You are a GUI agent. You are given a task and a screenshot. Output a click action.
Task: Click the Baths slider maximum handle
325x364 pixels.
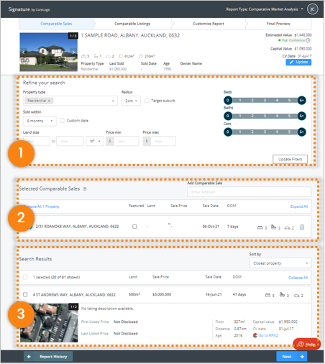point(302,116)
